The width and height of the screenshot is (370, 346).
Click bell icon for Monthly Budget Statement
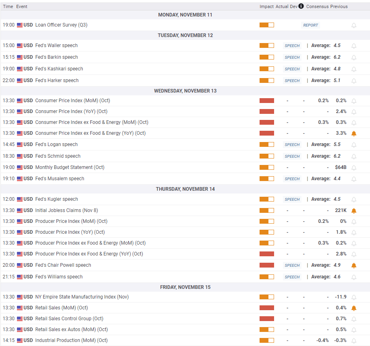[354, 168]
